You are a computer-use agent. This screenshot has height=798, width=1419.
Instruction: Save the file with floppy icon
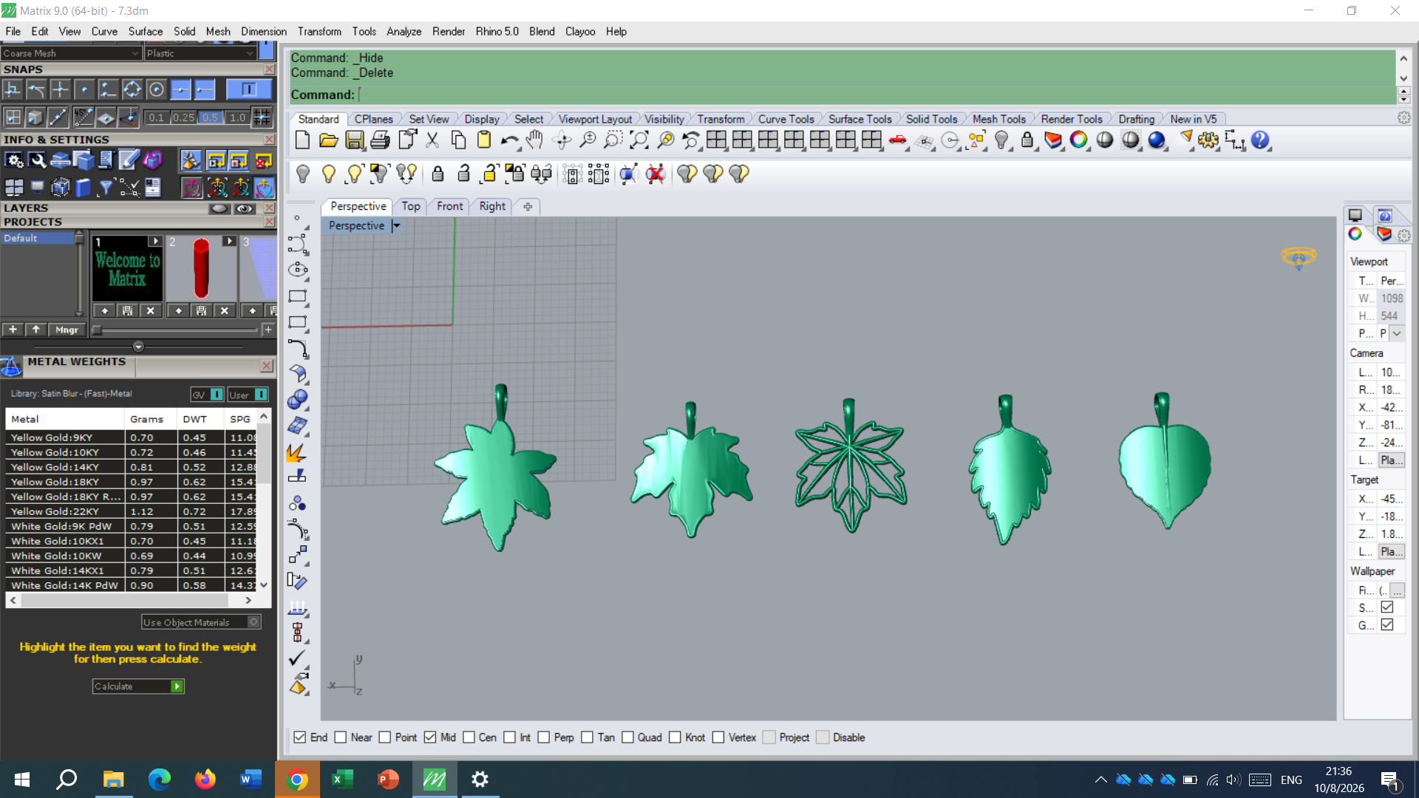[x=355, y=140]
